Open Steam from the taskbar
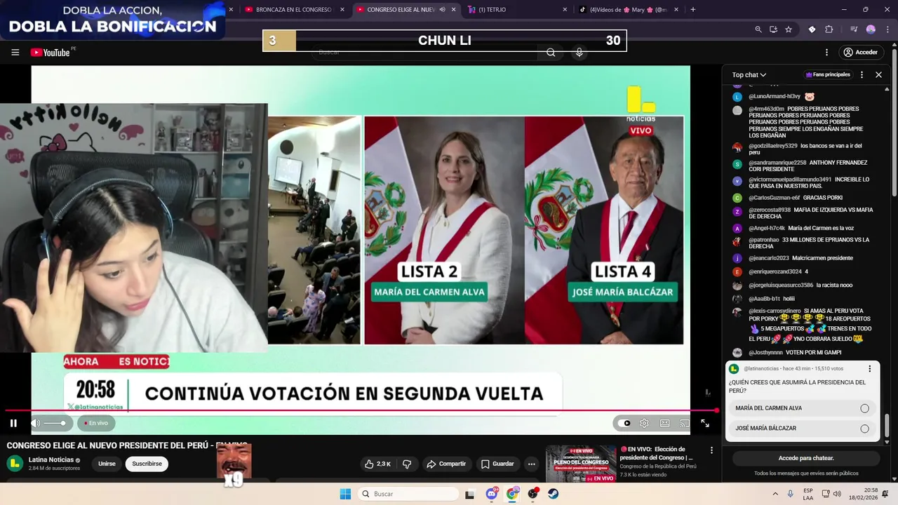The image size is (898, 505). 554,494
